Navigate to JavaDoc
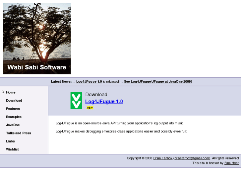 pos(13,125)
